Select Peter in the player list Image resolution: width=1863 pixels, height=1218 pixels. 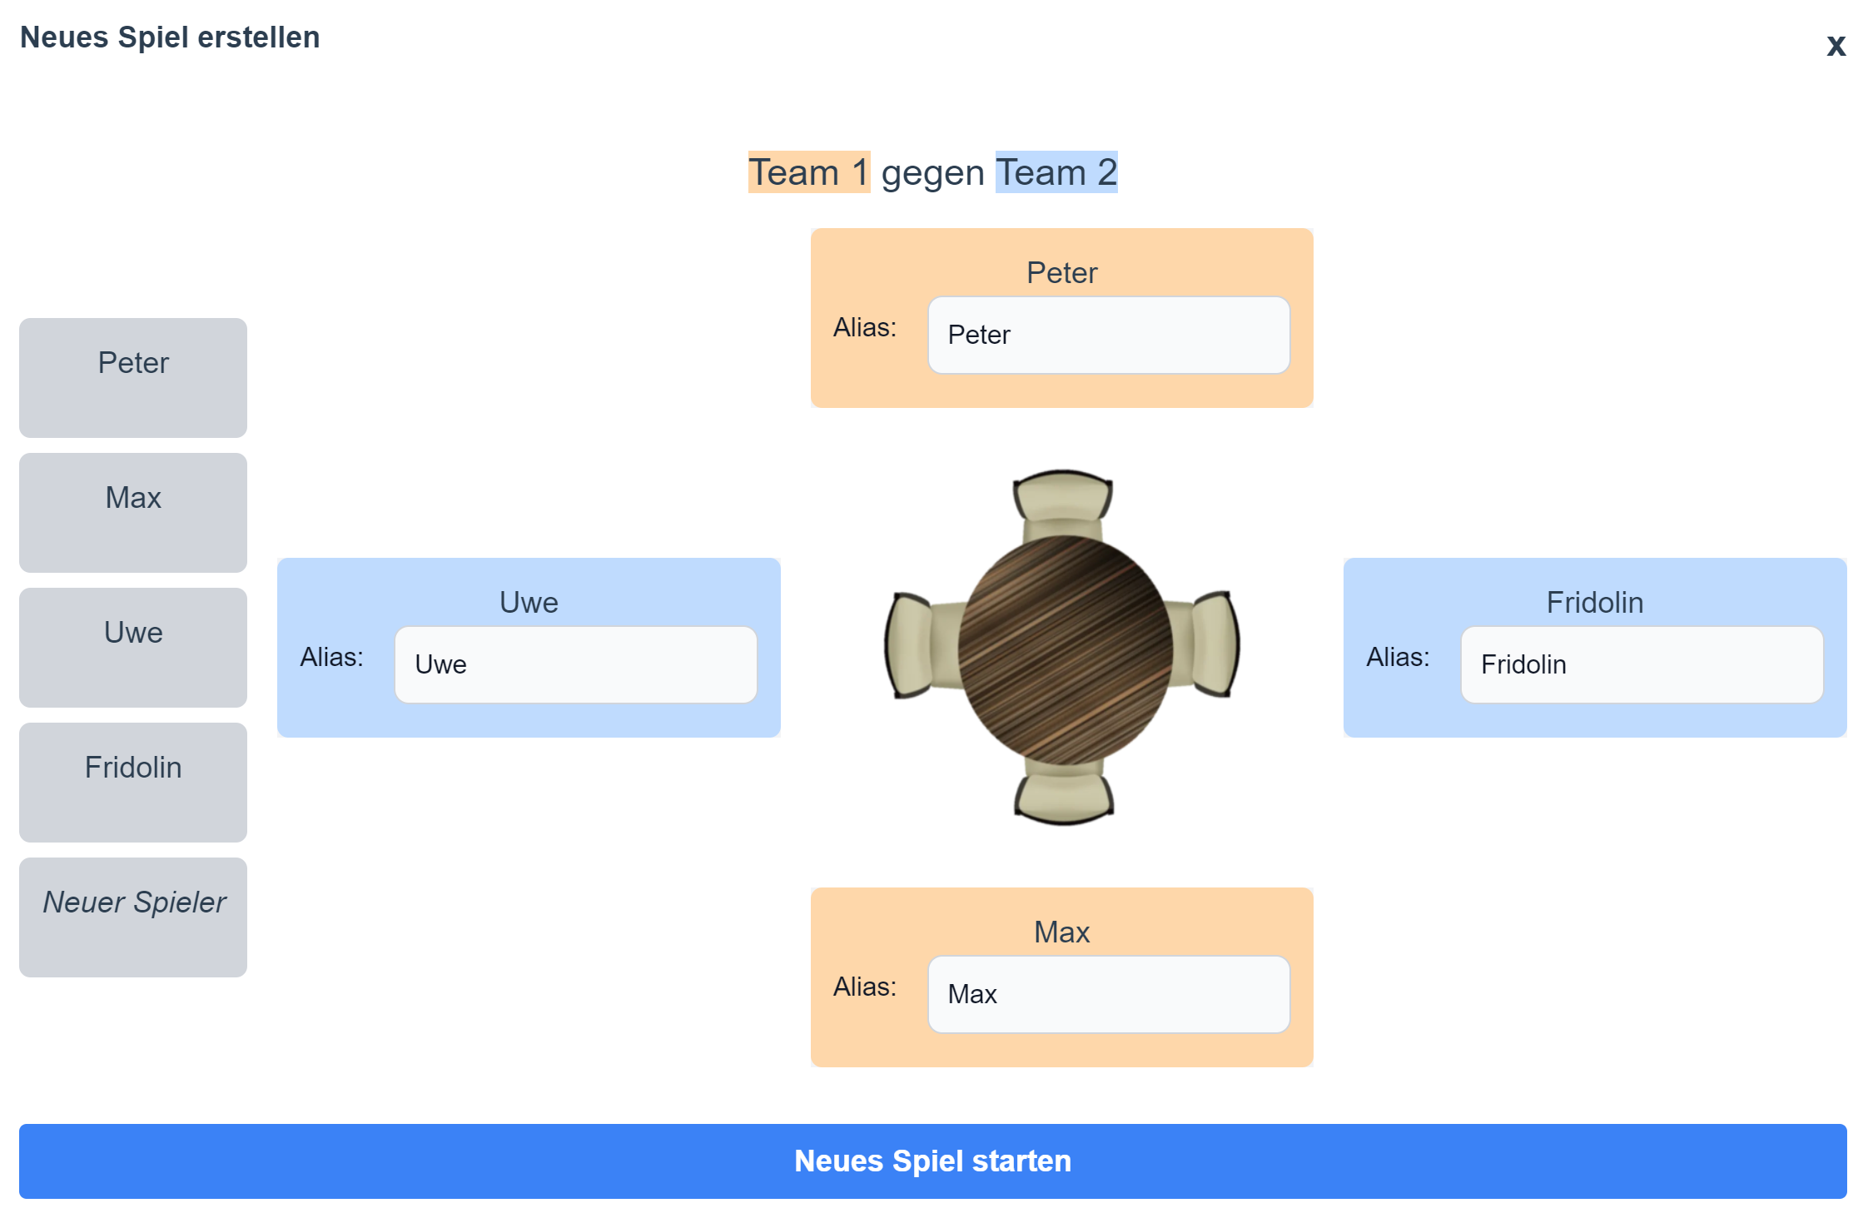[x=133, y=377]
